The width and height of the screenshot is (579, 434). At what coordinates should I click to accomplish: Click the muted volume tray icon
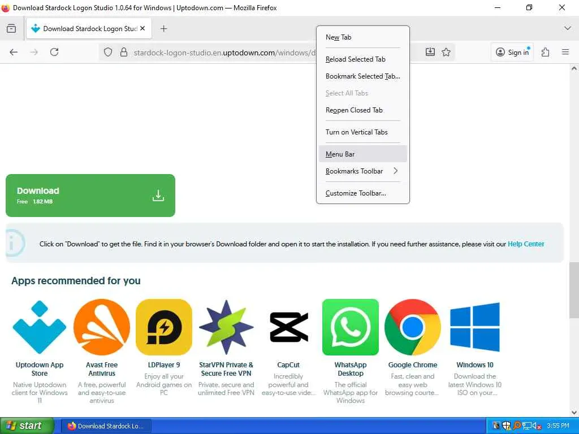click(537, 426)
